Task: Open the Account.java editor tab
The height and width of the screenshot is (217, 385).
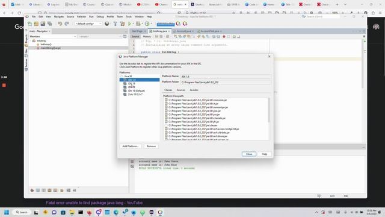Action: (183, 31)
